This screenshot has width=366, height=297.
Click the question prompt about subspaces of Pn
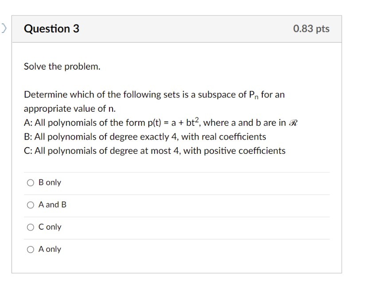click(154, 94)
